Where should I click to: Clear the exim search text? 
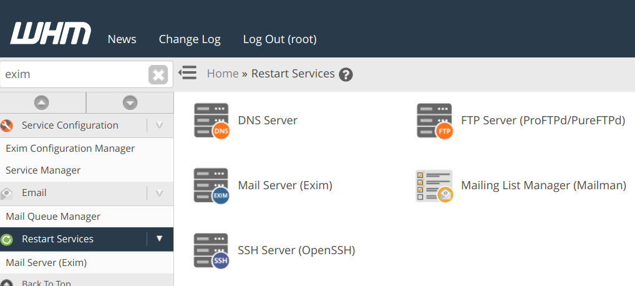pyautogui.click(x=158, y=75)
